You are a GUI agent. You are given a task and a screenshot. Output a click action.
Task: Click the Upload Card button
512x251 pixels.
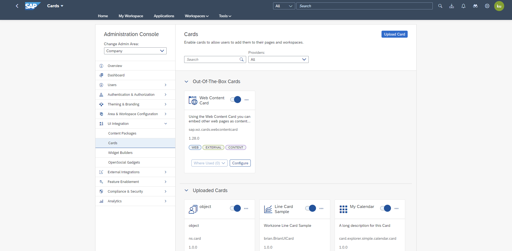point(394,34)
